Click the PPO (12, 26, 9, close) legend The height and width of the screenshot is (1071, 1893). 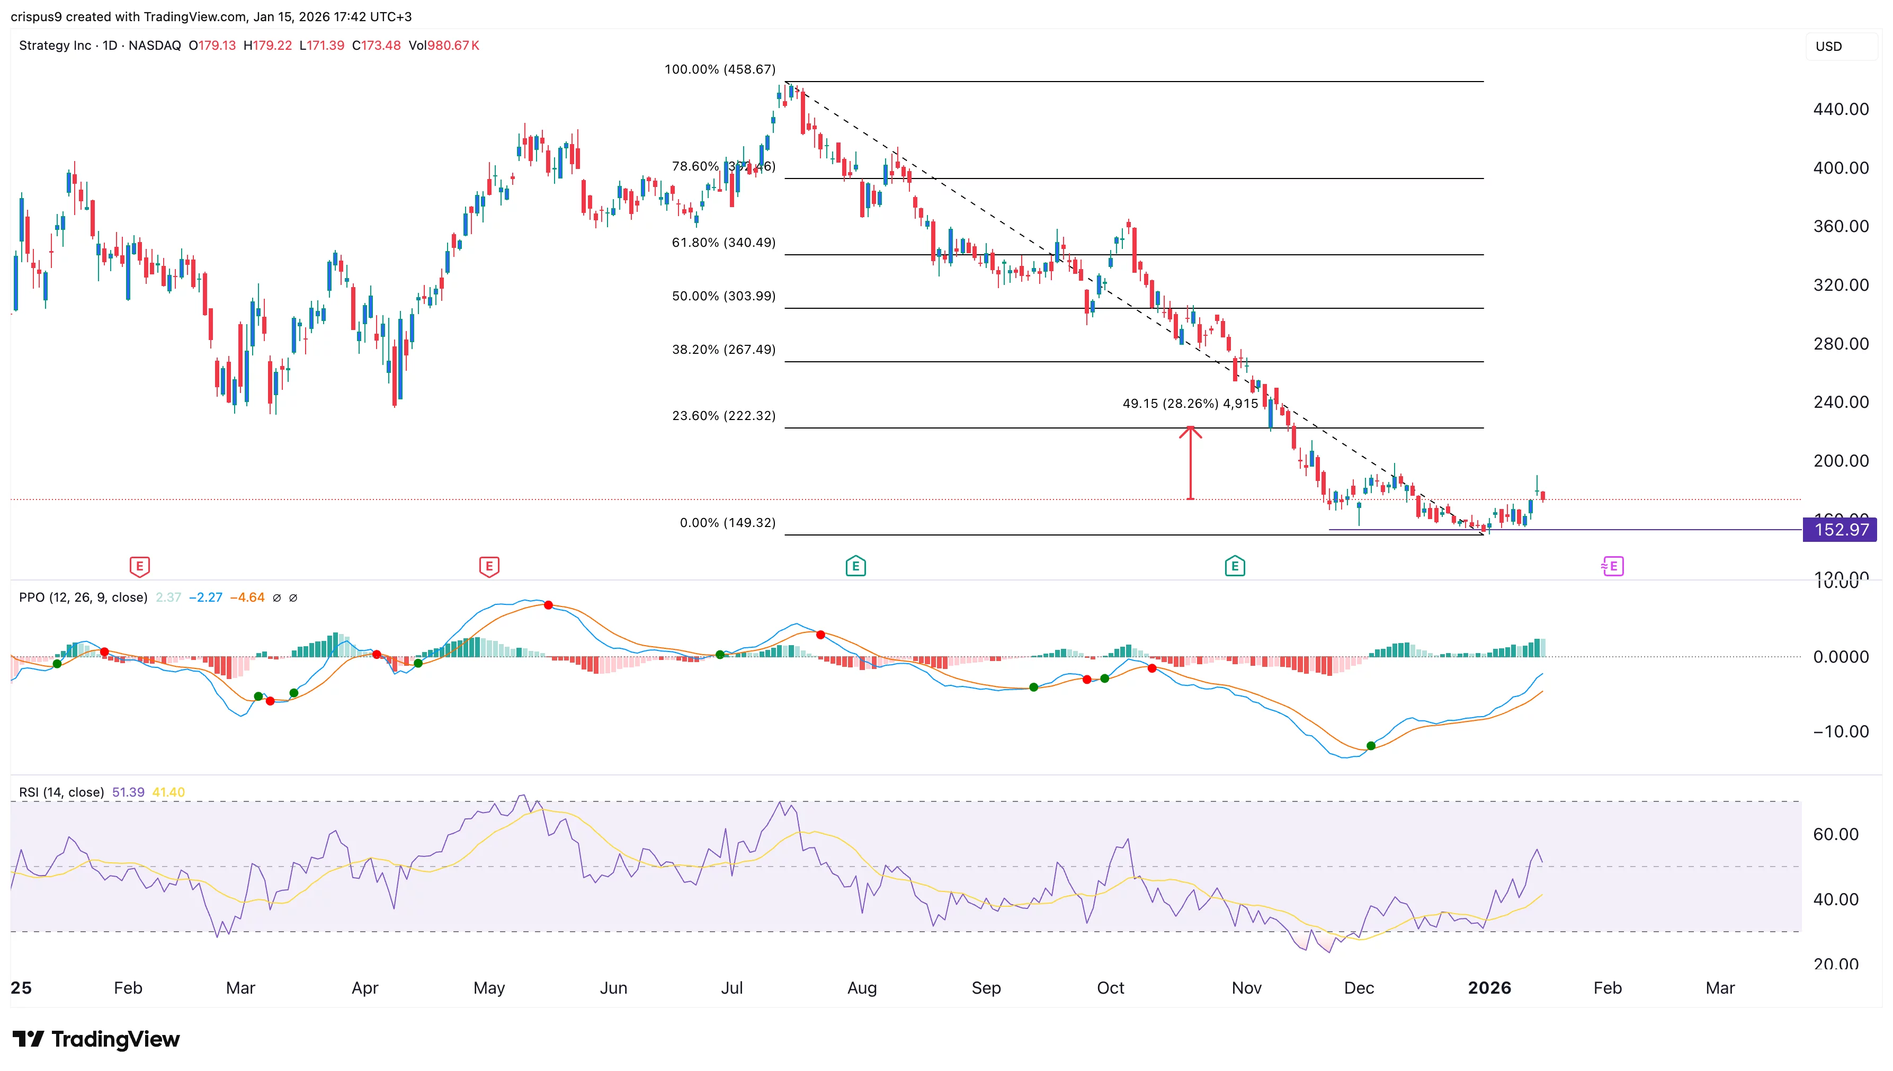pyautogui.click(x=83, y=597)
